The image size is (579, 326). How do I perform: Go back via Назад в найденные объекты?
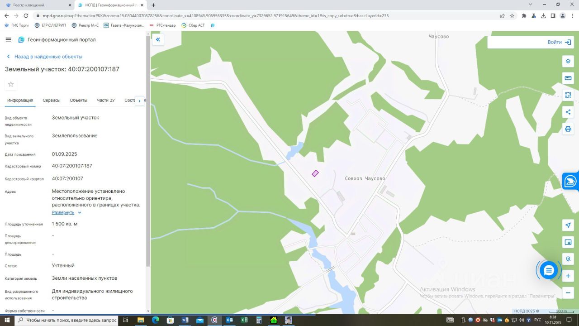coord(44,57)
